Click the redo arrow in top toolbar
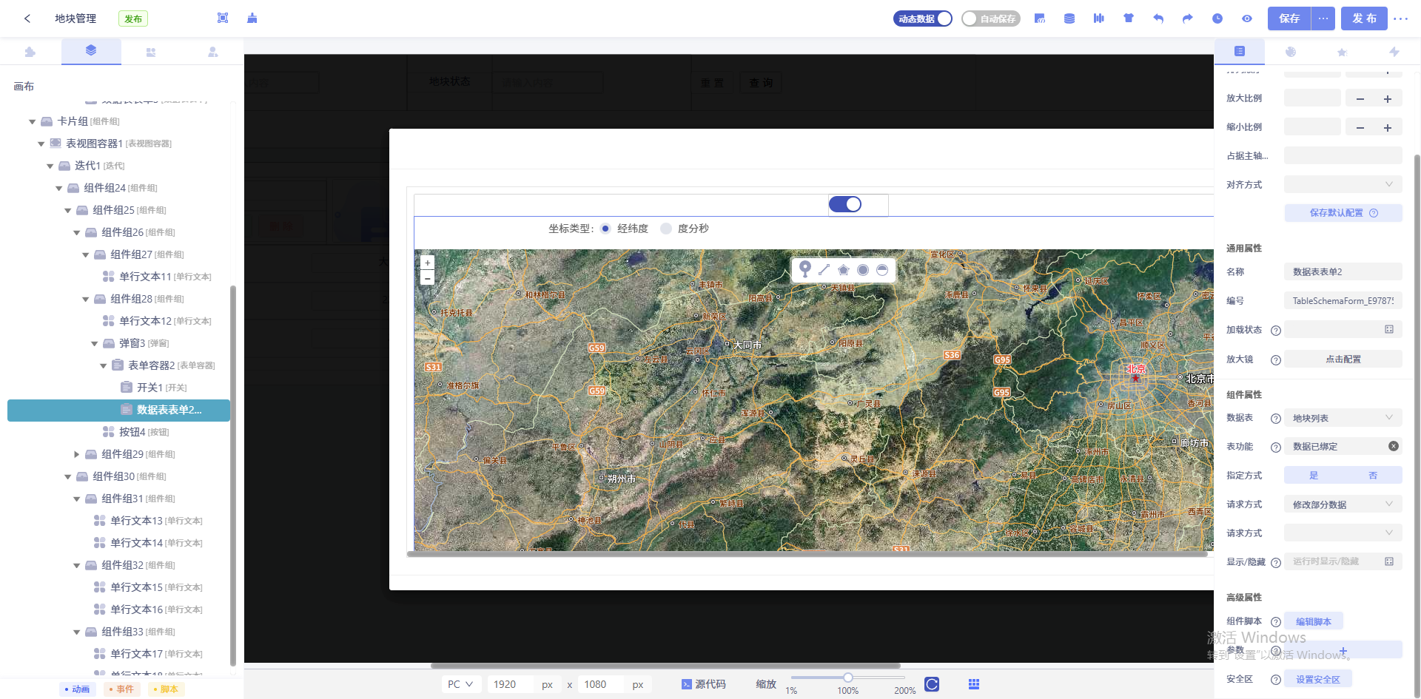 pos(1188,18)
